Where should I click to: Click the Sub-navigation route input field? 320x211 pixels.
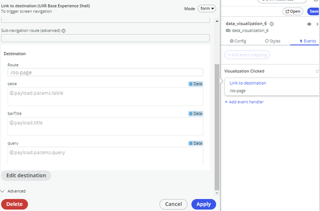coord(106,38)
